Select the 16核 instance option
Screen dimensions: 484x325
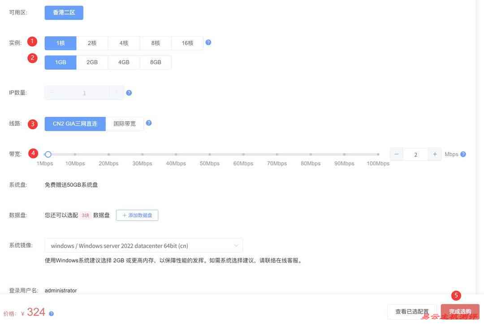tap(187, 43)
